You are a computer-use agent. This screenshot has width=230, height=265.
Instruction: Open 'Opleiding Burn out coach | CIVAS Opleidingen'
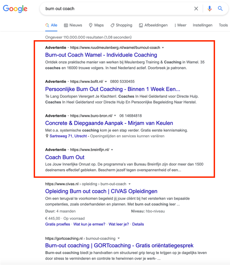click(101, 191)
